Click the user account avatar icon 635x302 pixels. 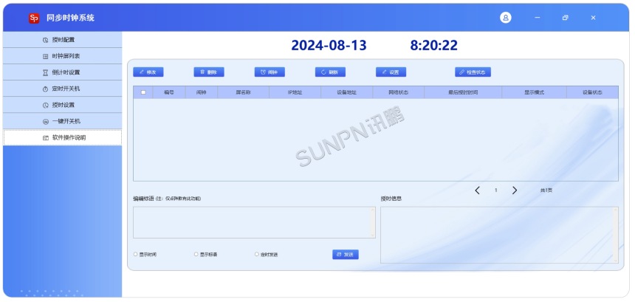click(x=506, y=18)
